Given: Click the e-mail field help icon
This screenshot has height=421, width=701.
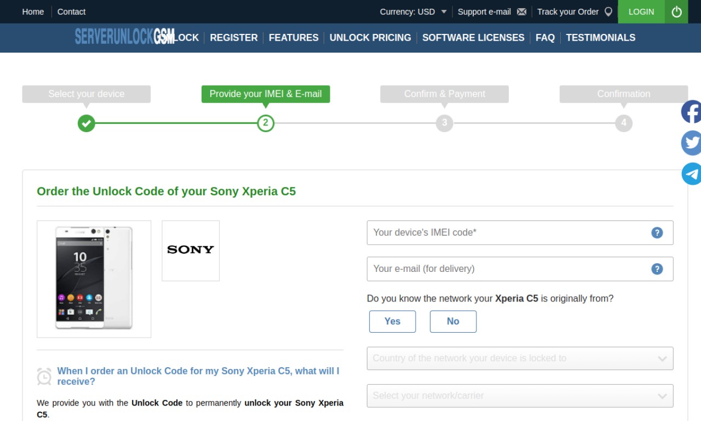Looking at the screenshot, I should click(x=657, y=269).
